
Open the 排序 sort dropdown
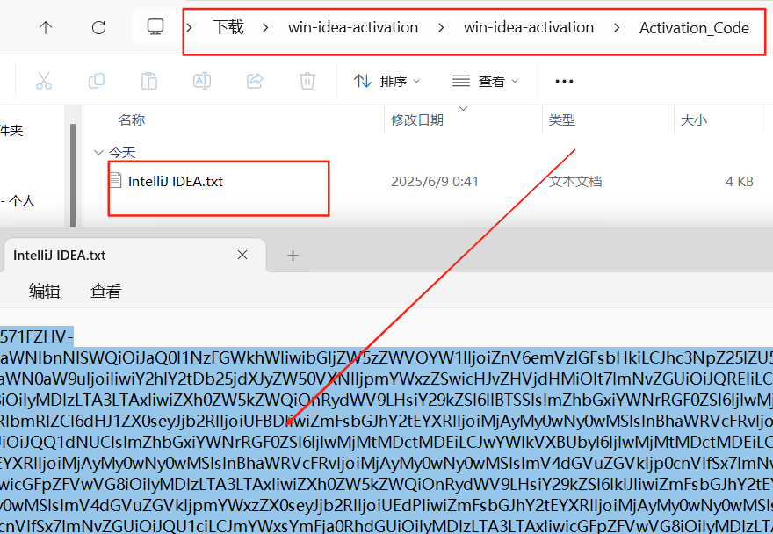[386, 81]
